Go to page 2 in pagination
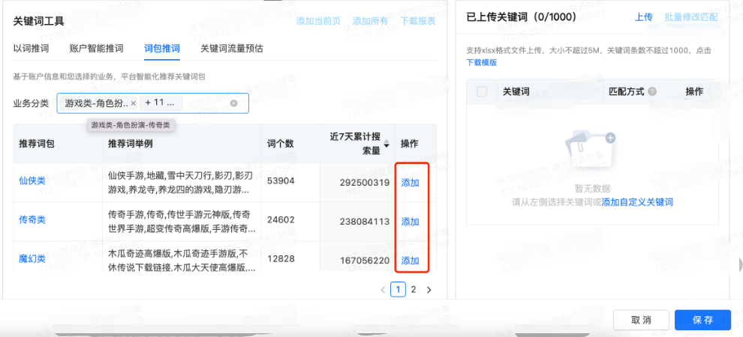Screen dimensions: 743x337 coord(414,289)
